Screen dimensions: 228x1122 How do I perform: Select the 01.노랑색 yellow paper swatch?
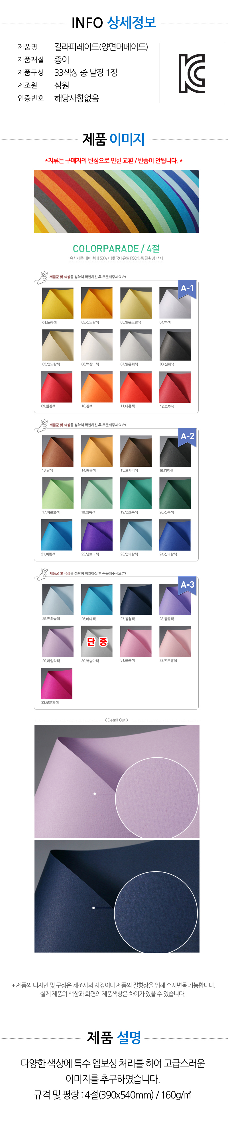click(x=58, y=303)
